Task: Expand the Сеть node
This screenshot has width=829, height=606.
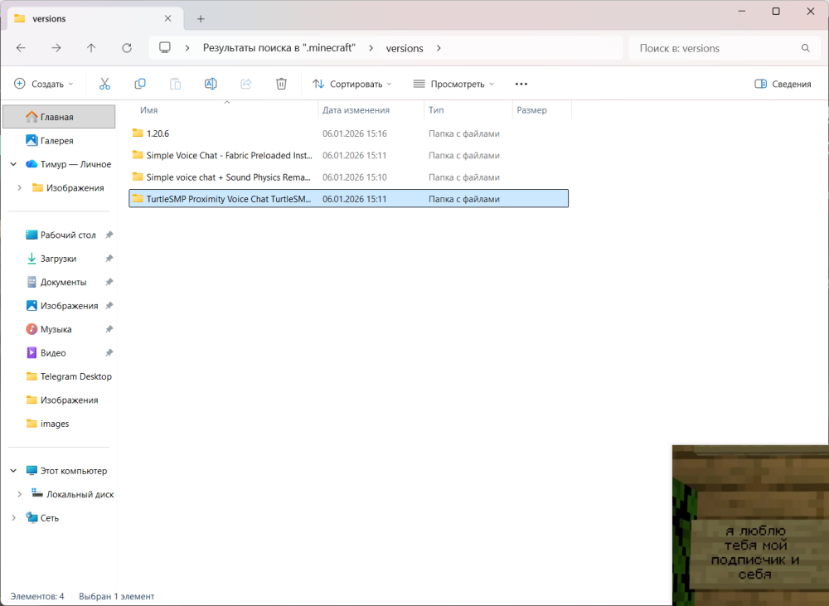Action: click(14, 517)
